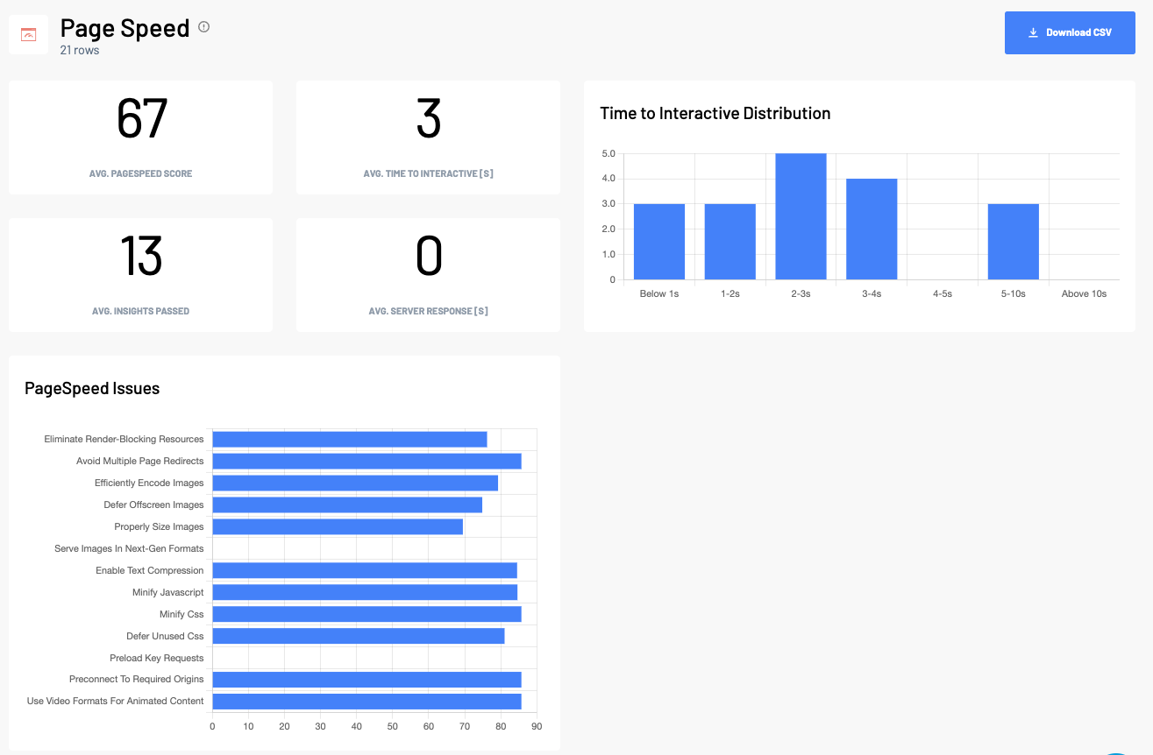The image size is (1153, 755).
Task: Click the Minify Javascript issue bar
Action: click(364, 592)
